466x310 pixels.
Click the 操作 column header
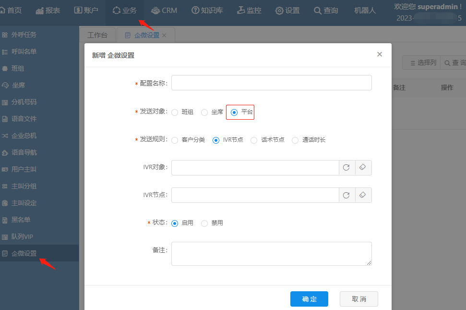(447, 87)
